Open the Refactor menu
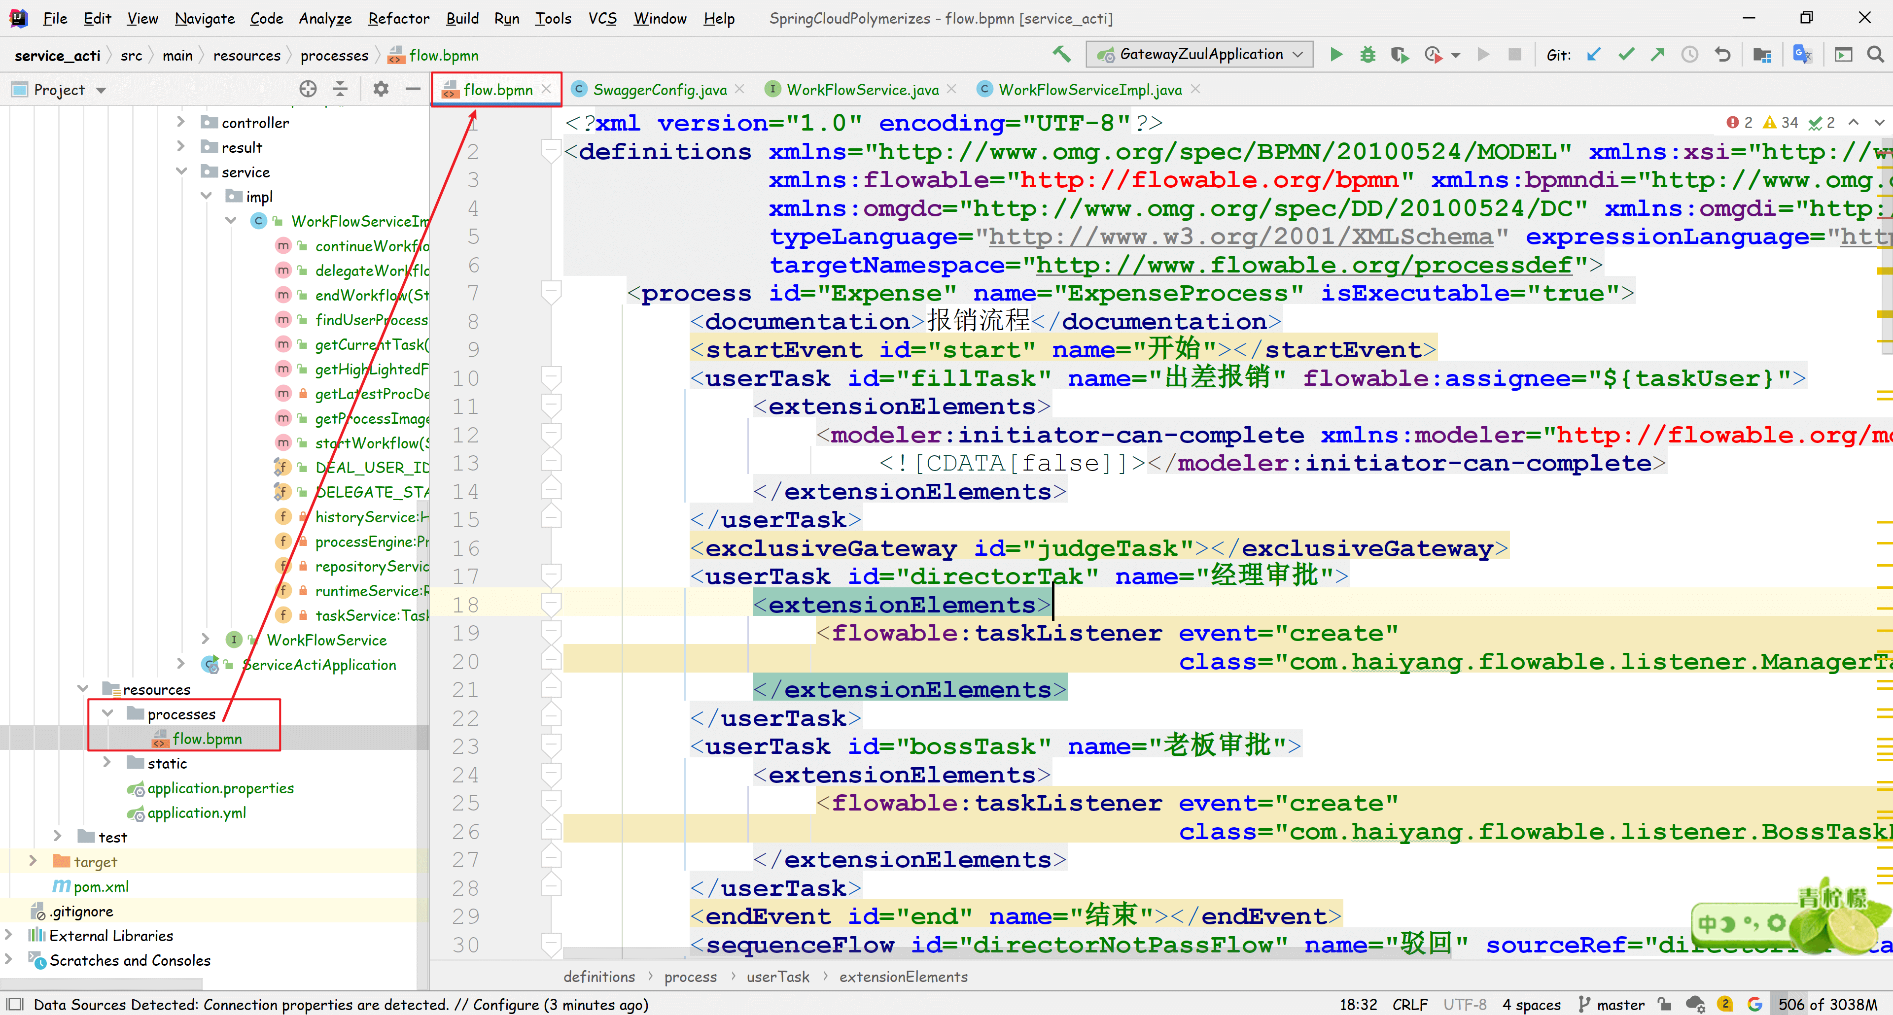This screenshot has width=1893, height=1015. coord(398,18)
